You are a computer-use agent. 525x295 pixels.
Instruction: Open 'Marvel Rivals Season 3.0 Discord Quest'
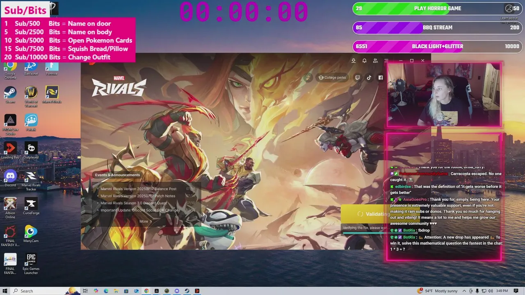134,203
